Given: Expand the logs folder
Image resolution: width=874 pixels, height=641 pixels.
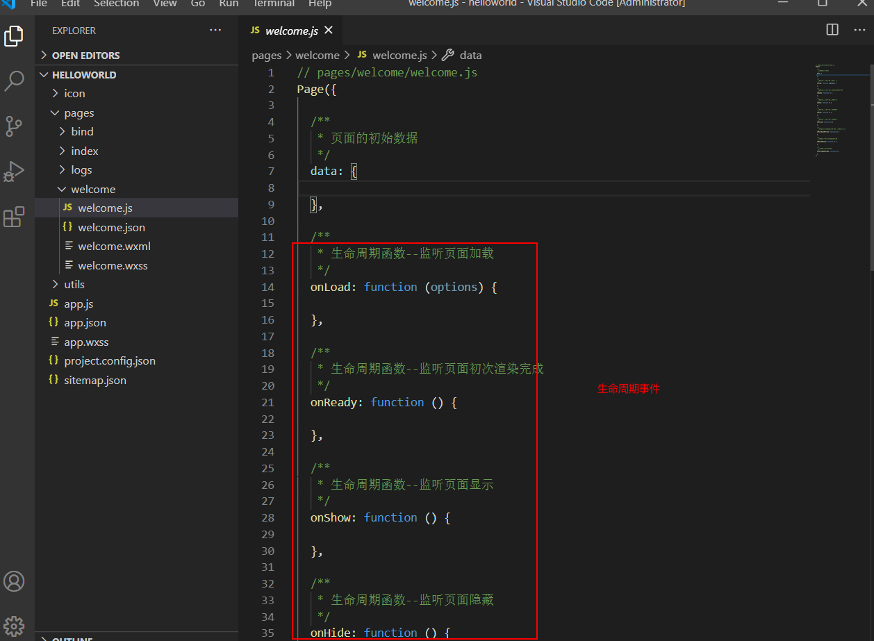Looking at the screenshot, I should pyautogui.click(x=136, y=169).
